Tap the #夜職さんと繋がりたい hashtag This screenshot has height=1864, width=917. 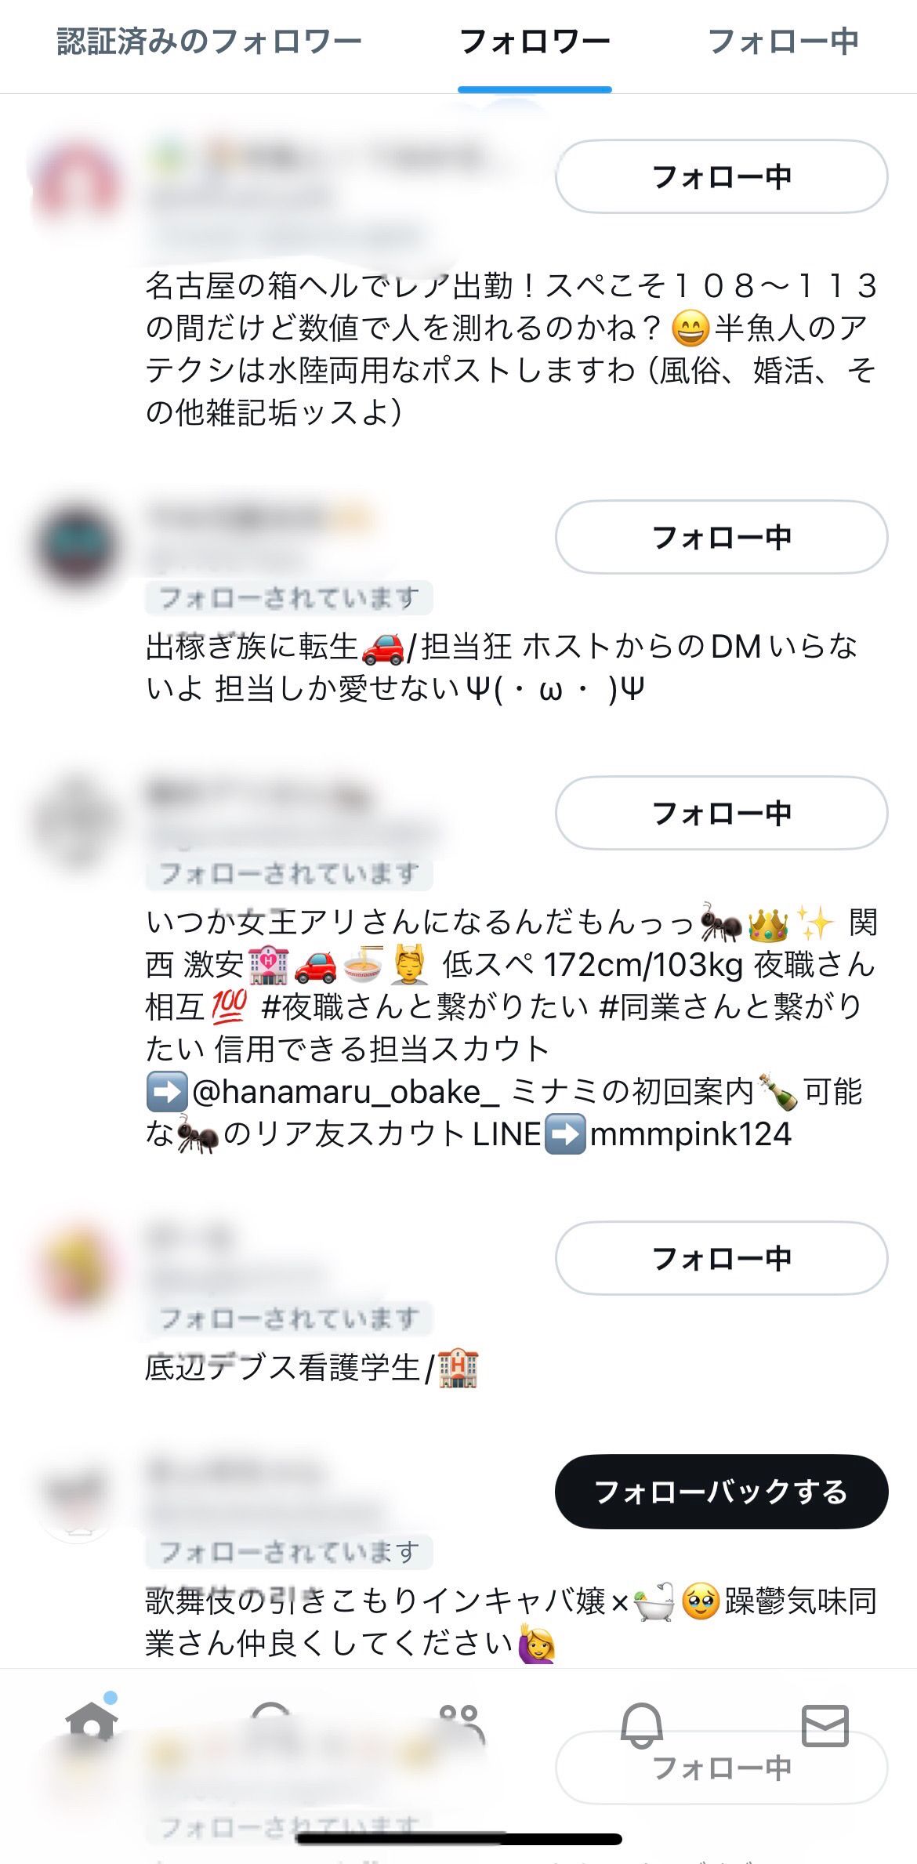tap(425, 1006)
